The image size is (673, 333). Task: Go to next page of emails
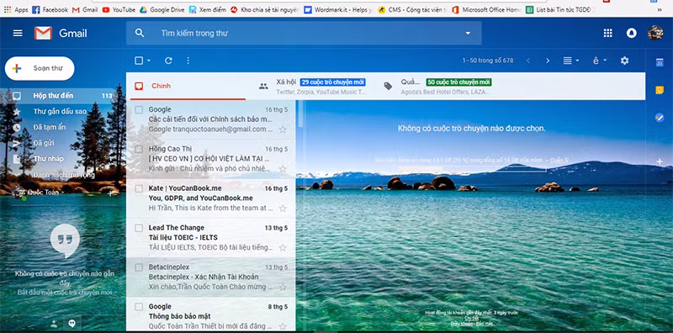click(548, 61)
